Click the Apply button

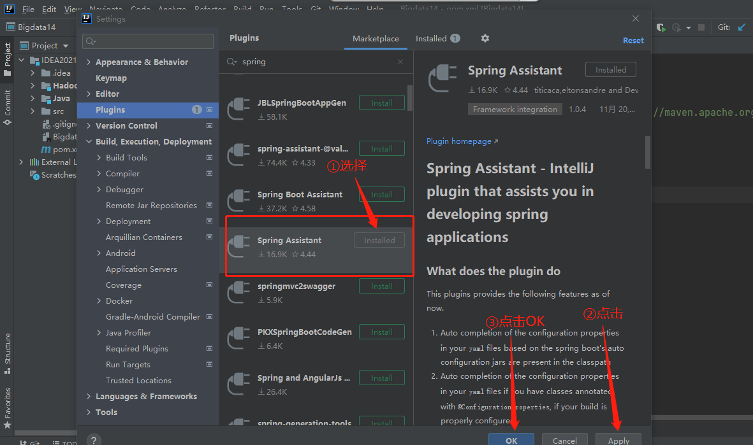click(x=618, y=440)
